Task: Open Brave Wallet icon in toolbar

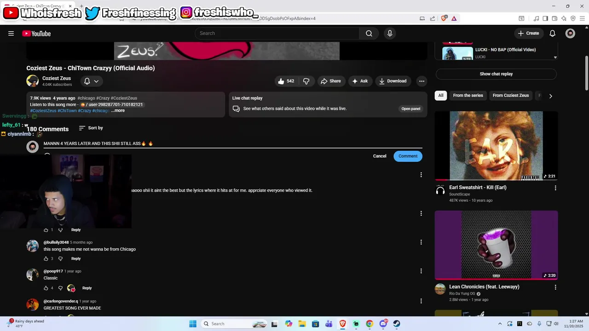Action: pyautogui.click(x=554, y=18)
